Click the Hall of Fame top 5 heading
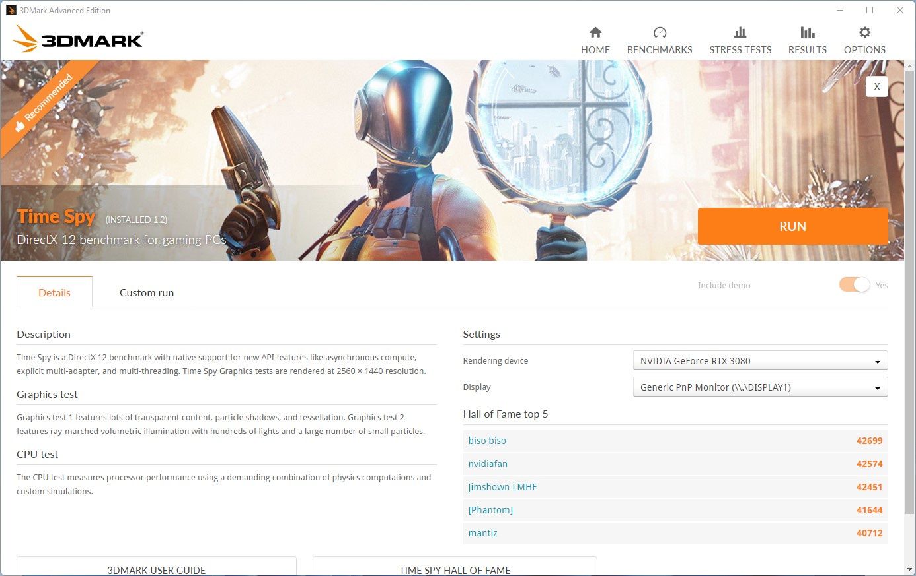Viewport: 916px width, 576px height. tap(506, 414)
